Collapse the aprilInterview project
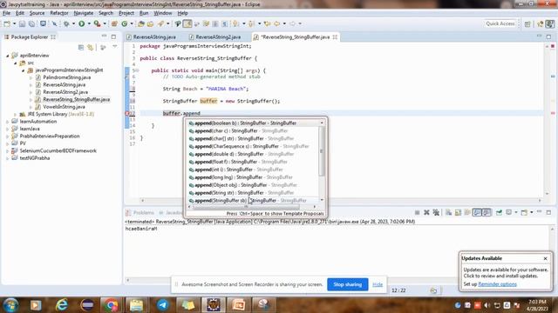The image size is (558, 313). pyautogui.click(x=8, y=56)
